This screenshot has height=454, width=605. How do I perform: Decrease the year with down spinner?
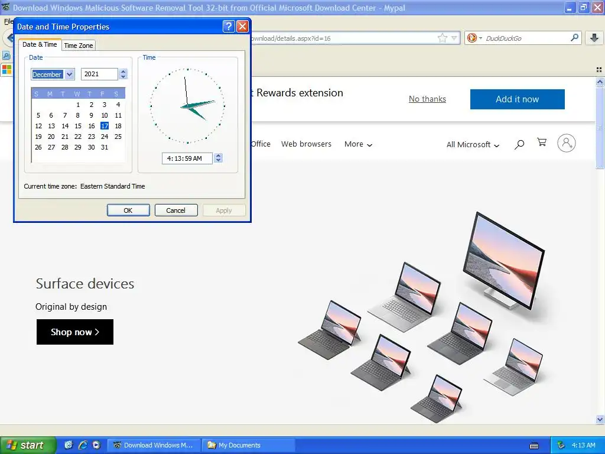[123, 76]
